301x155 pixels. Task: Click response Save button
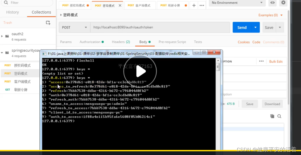249,104
